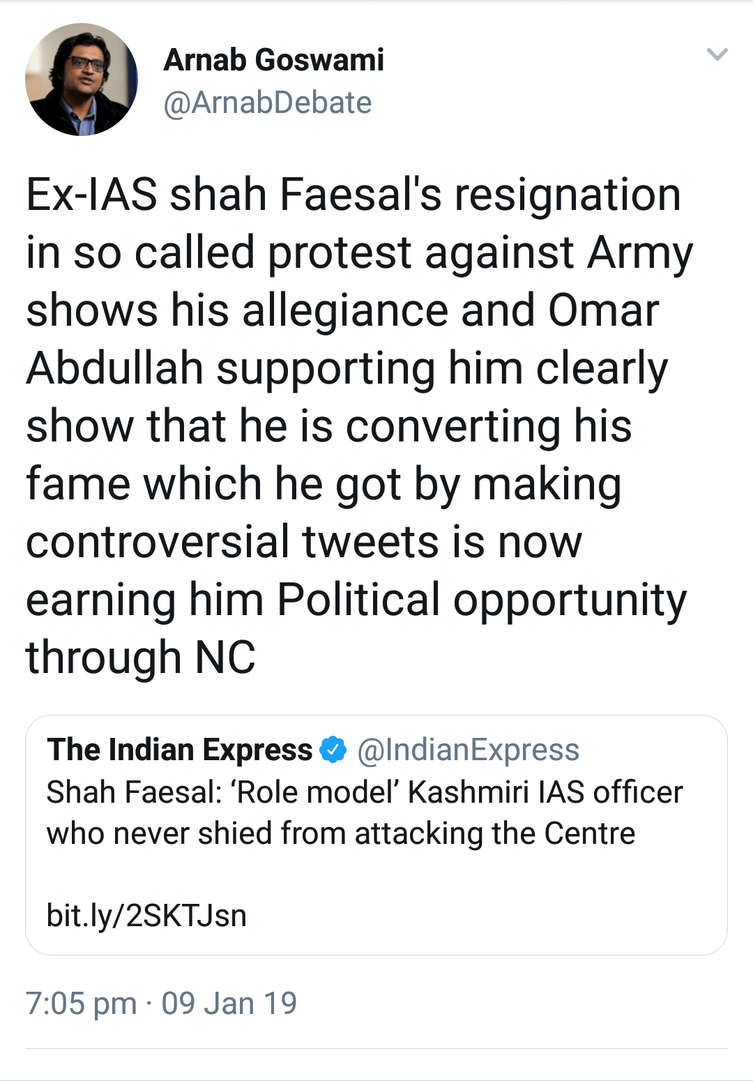
Task: Click 'attacking the Centre' in quoted tweet
Action: click(x=495, y=833)
